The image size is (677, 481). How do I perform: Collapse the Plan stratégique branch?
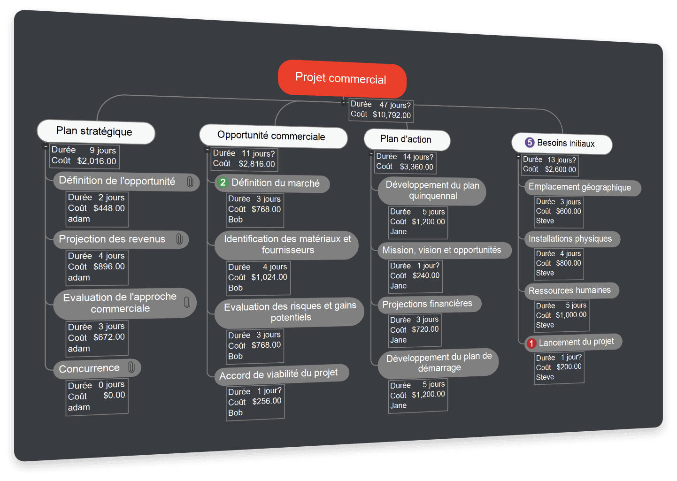point(46,146)
